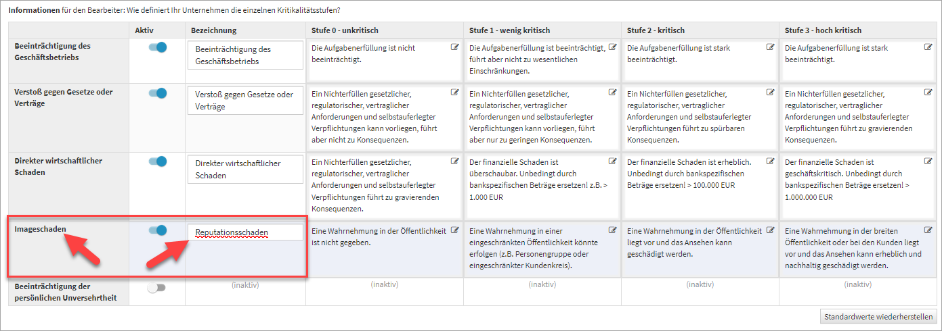Edit Stufe 3 text for Beeinträchtigung des Geschäftsbetriebs

928,48
